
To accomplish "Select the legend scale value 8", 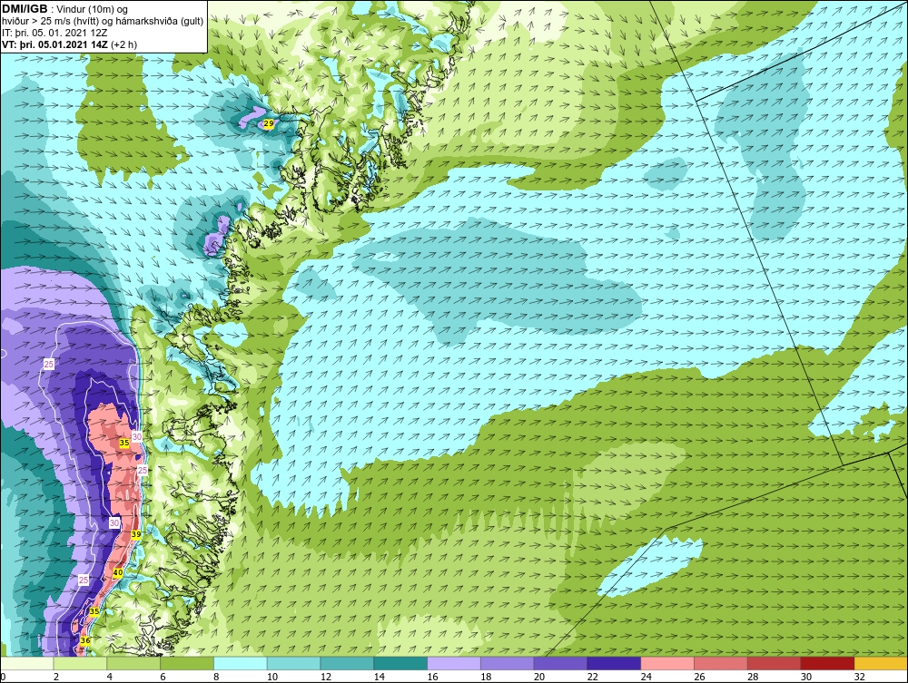I will 216,677.
